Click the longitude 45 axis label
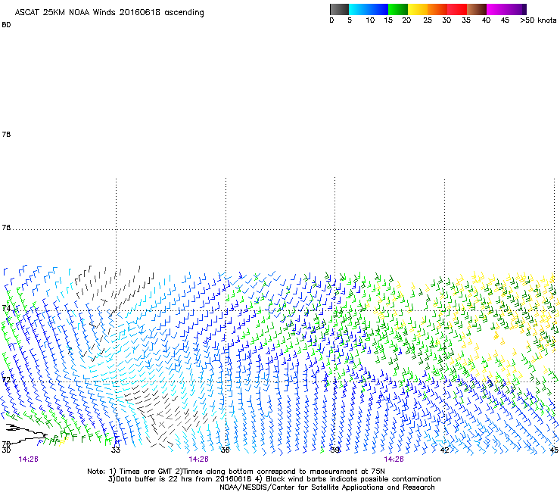This screenshot has width=560, height=492. pos(554,450)
